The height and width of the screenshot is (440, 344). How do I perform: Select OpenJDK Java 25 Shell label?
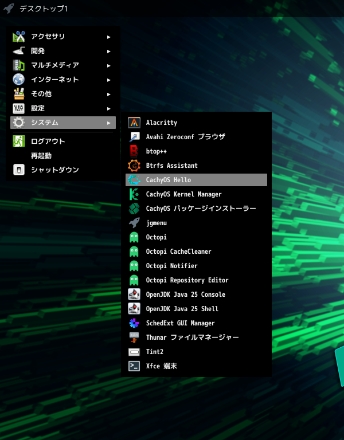pyautogui.click(x=182, y=309)
